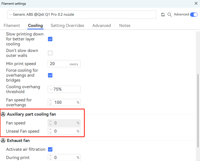Image resolution: width=200 pixels, height=161 pixels.
Task: Select the Notes tab
Action: (x=125, y=25)
